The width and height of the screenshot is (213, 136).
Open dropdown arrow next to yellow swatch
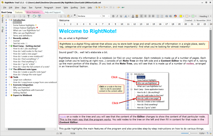point(183,16)
